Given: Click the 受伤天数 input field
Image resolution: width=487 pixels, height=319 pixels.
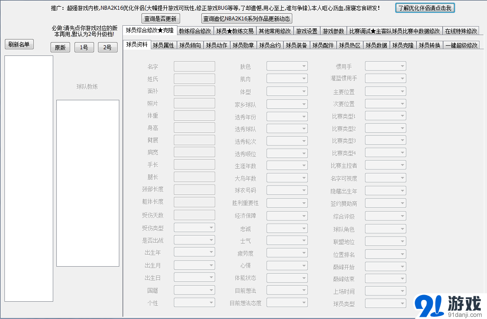Looking at the screenshot, I should click(194, 215).
